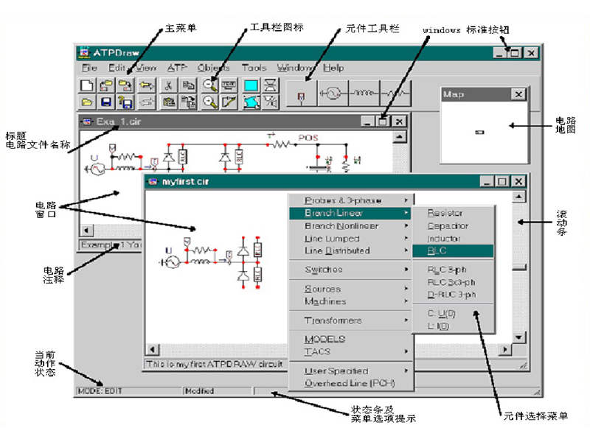This screenshot has height=442, width=590.
Task: Choose Capacitor from Branch Linear submenu
Action: pos(453,226)
